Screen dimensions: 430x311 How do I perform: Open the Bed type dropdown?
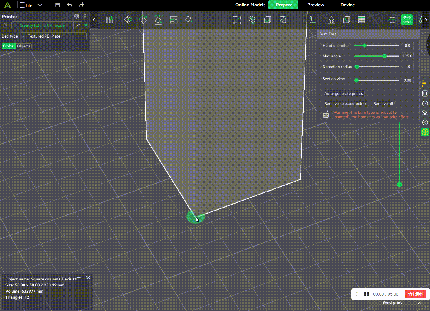click(x=53, y=36)
